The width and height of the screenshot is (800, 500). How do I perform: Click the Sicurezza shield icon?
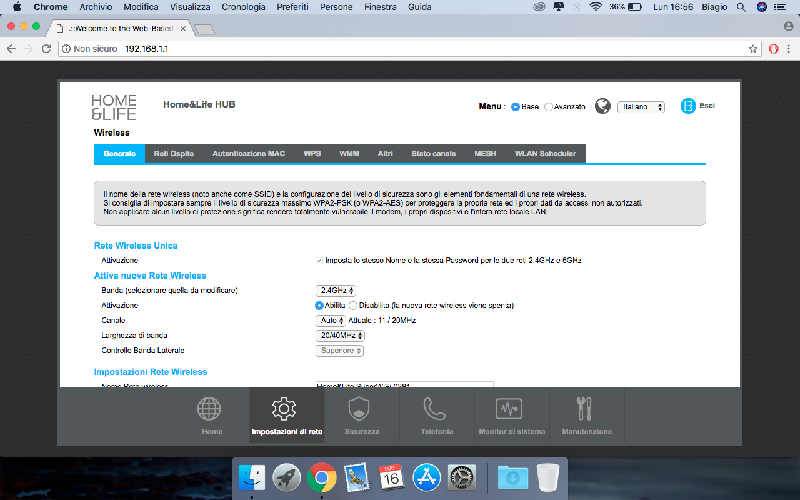tap(359, 409)
